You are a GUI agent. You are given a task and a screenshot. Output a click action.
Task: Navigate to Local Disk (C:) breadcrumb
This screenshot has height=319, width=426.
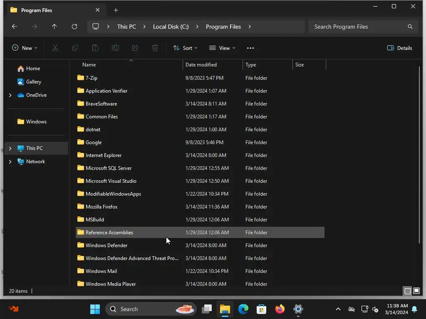pos(171,27)
